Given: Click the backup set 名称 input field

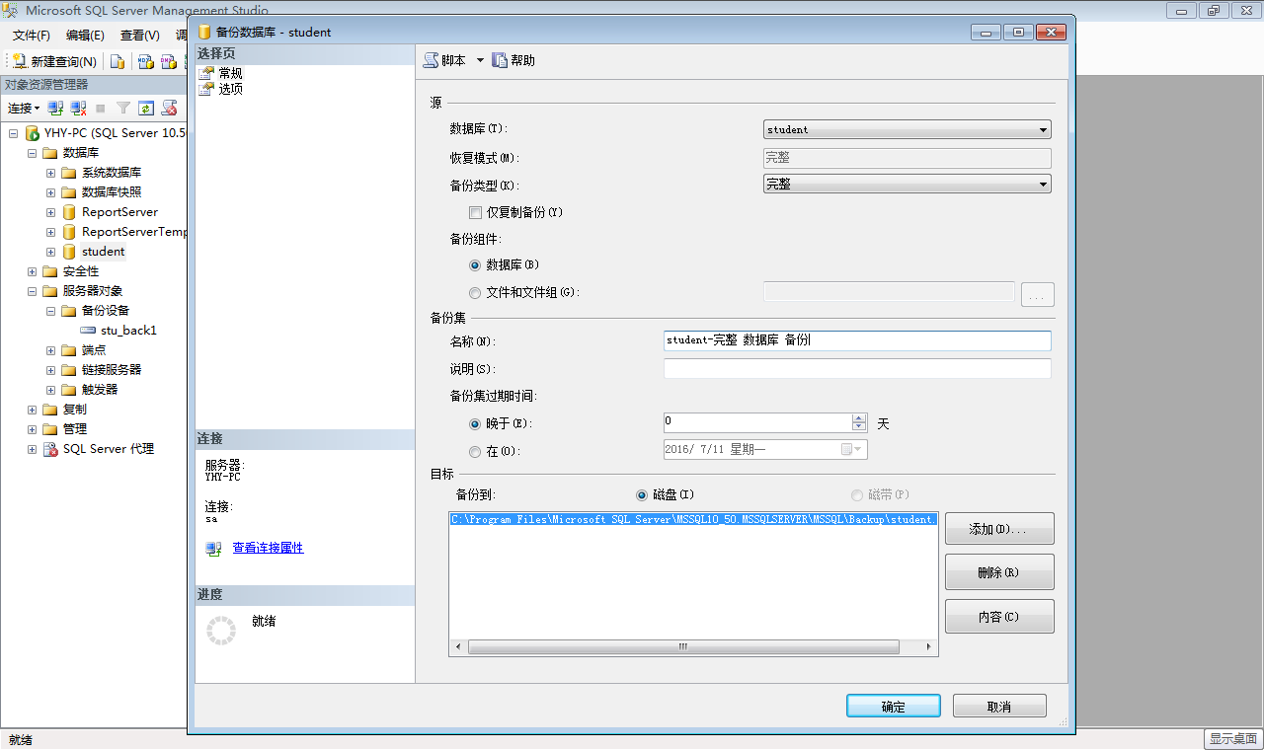Looking at the screenshot, I should point(857,340).
